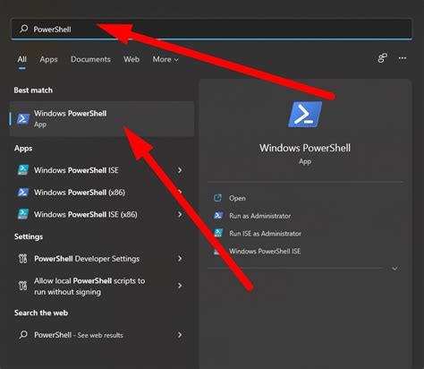Image resolution: width=424 pixels, height=369 pixels.
Task: Click the search across accounts icon
Action: click(382, 58)
